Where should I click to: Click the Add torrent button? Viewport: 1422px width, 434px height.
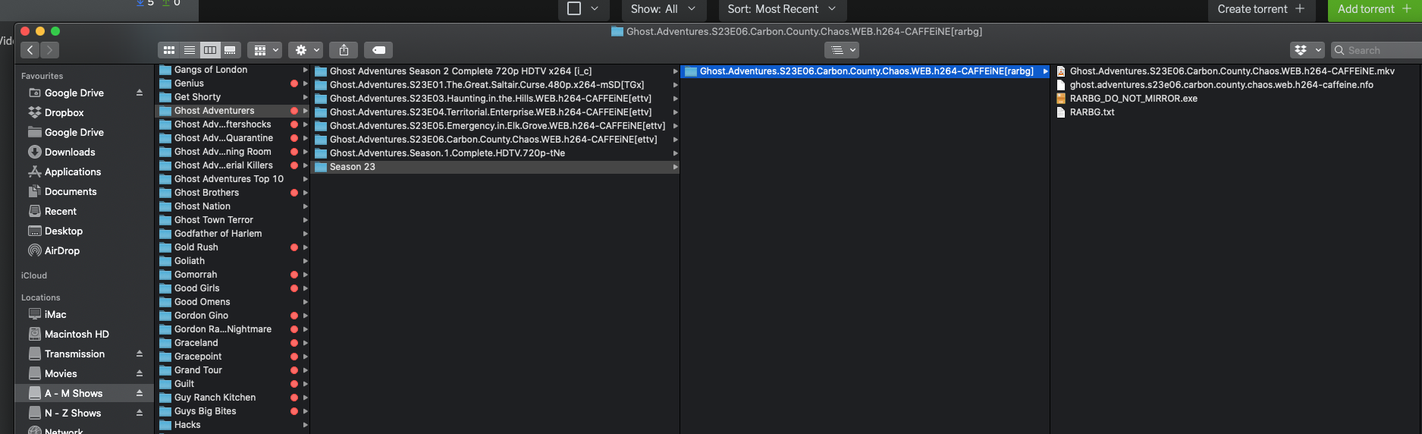click(1373, 9)
